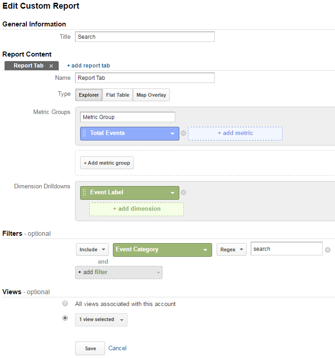Expand the Include filter dropdown

pos(92,249)
